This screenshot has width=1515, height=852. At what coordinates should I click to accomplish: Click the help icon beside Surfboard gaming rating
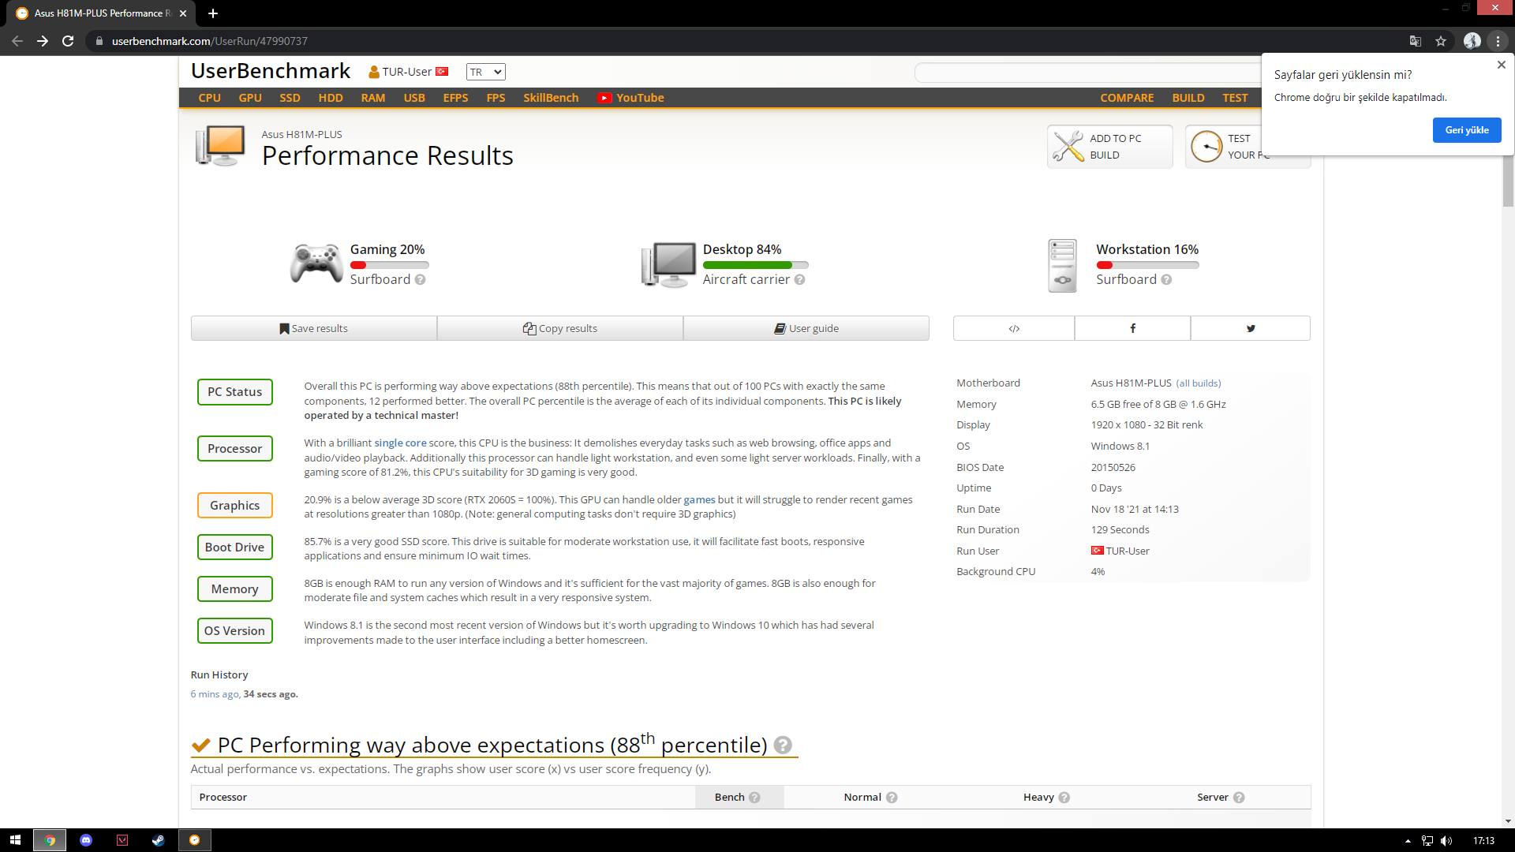point(420,280)
